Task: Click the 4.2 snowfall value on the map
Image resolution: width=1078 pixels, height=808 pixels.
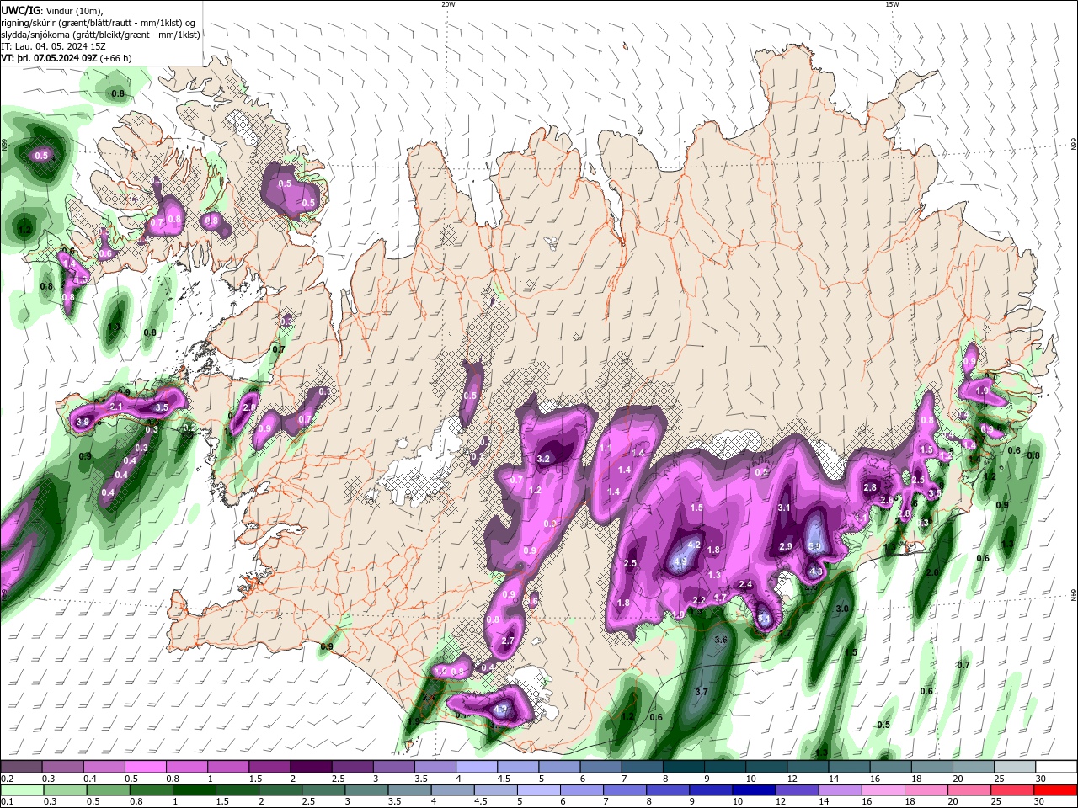Action: (x=694, y=545)
